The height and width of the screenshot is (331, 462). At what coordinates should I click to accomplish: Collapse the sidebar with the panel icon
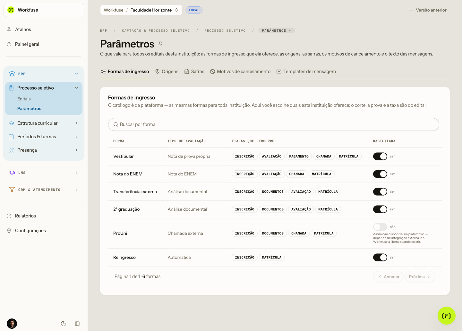pos(77,324)
